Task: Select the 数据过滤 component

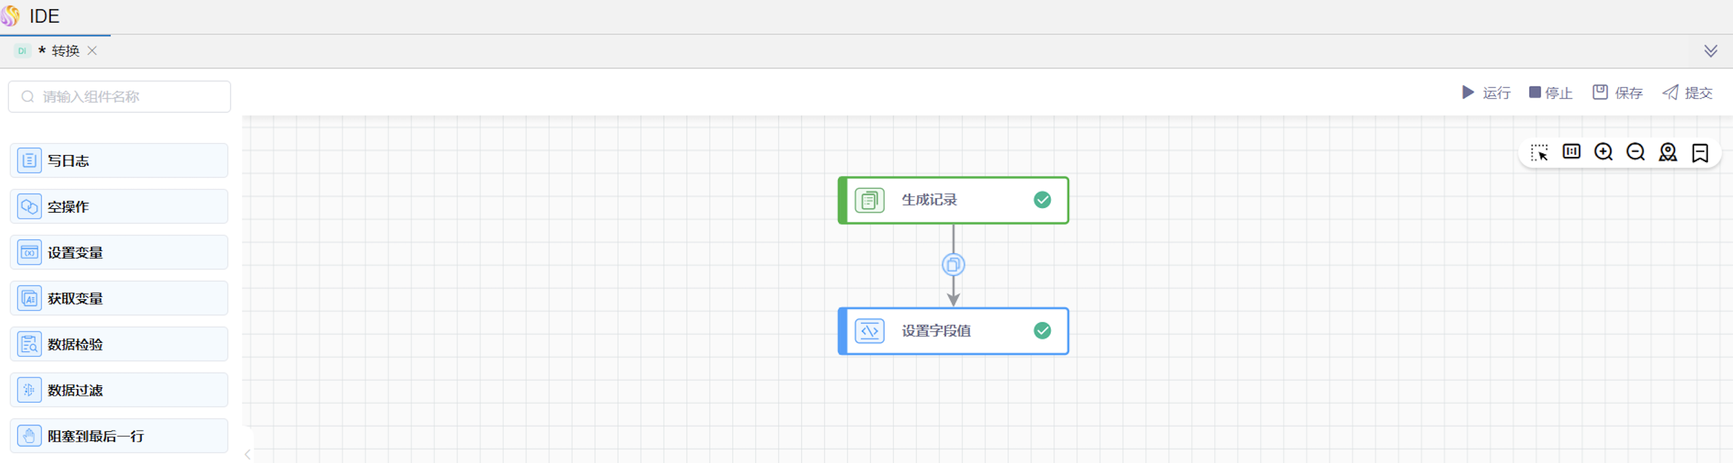Action: pos(119,390)
